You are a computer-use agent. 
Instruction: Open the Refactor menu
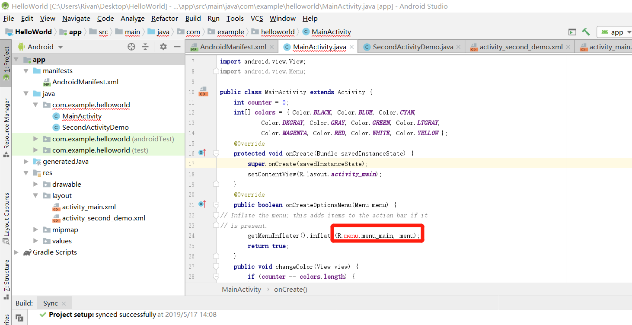[x=165, y=18]
